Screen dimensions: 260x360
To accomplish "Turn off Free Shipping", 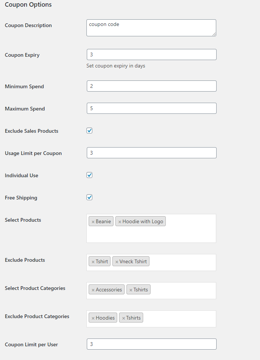I will tap(89, 197).
